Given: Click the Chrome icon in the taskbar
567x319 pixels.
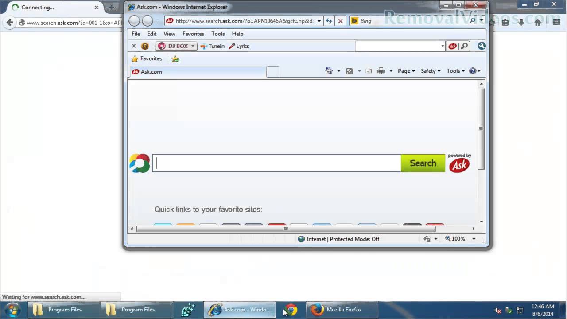Looking at the screenshot, I should pyautogui.click(x=291, y=310).
